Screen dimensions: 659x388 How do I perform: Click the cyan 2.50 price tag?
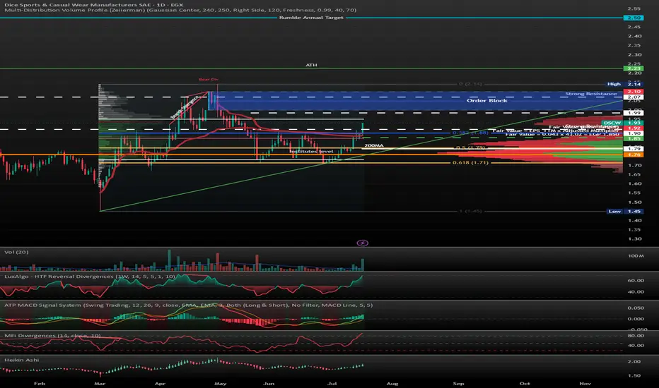coord(634,18)
